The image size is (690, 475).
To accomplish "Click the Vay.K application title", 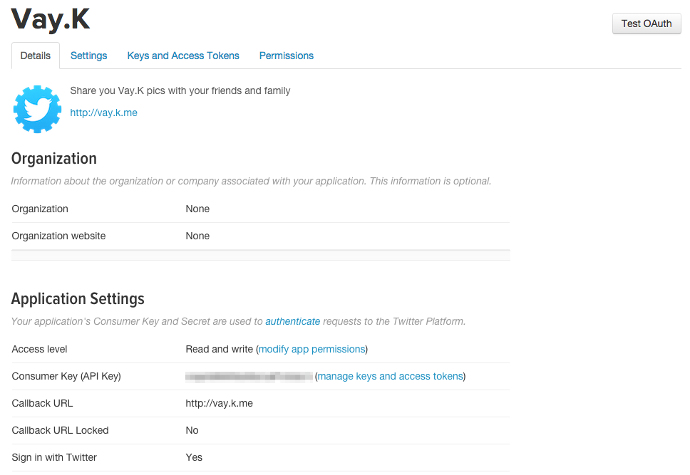I will tap(51, 21).
